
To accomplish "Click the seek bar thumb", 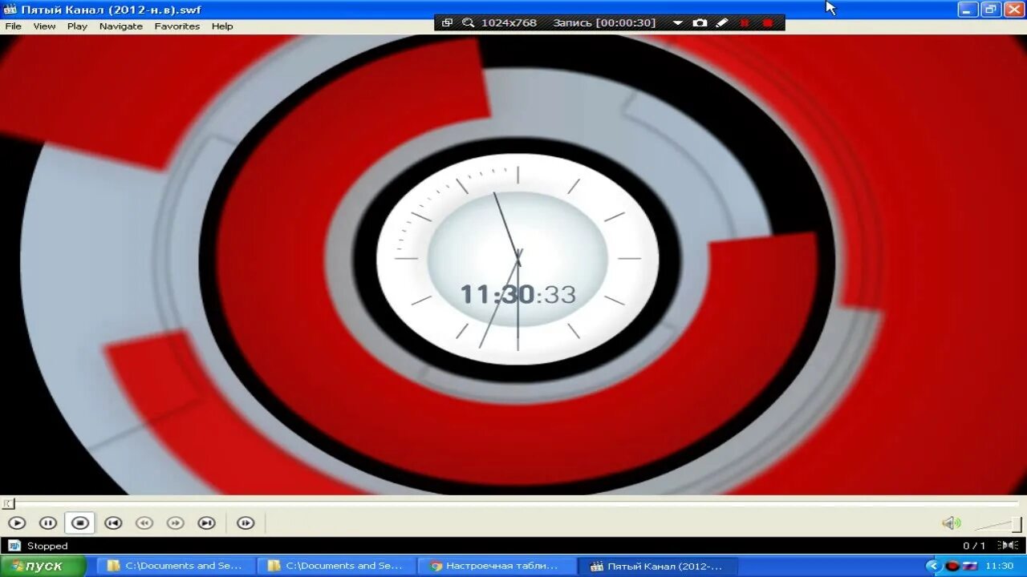I will point(8,504).
